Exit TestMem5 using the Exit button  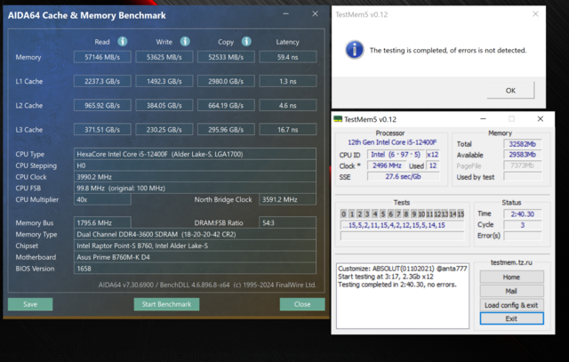coord(511,318)
